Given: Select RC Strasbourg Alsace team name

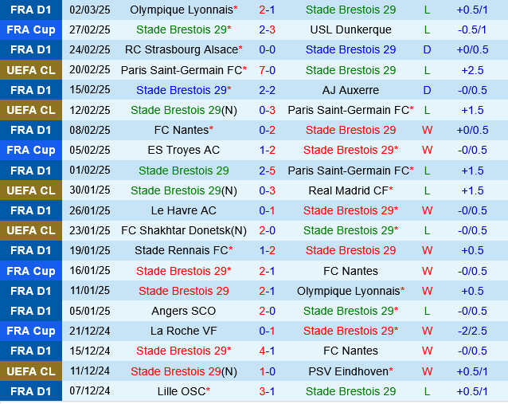Looking at the screenshot, I should pyautogui.click(x=182, y=49).
